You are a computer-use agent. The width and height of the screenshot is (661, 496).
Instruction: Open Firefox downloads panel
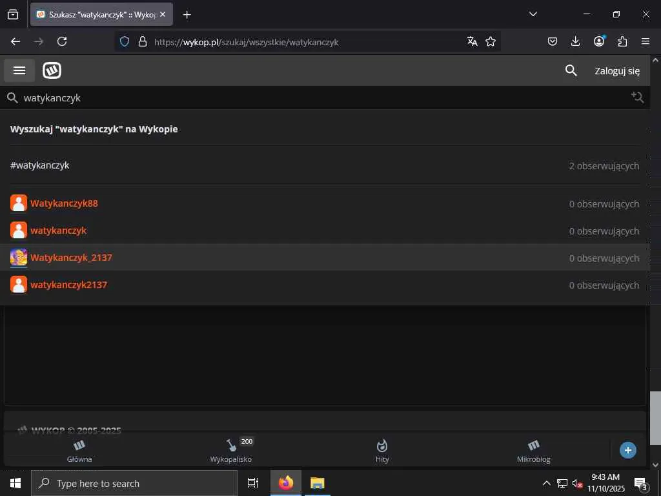575,41
